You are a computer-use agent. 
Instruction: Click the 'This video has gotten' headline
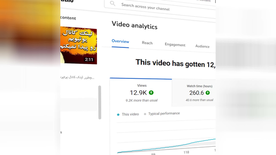coord(176,63)
